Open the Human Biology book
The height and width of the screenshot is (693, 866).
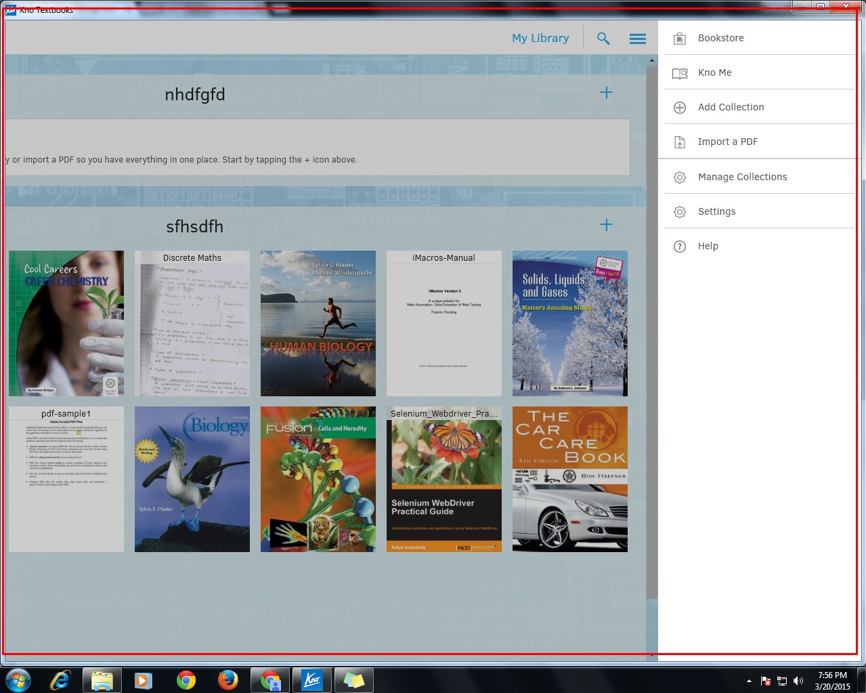tap(318, 323)
